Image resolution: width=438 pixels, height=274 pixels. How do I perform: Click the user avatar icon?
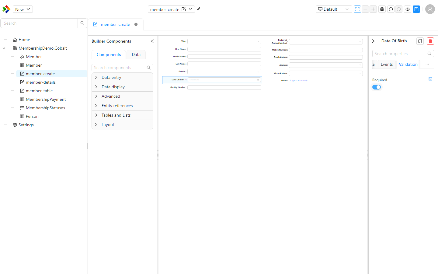pos(430,9)
